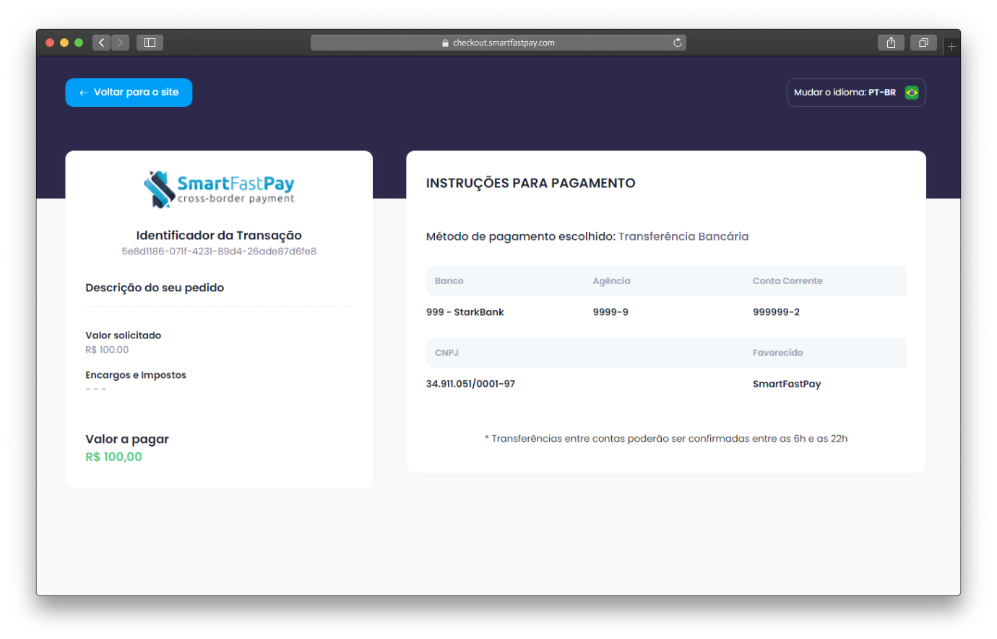Click the Conta Corrente column header
This screenshot has width=997, height=639.
coord(787,281)
